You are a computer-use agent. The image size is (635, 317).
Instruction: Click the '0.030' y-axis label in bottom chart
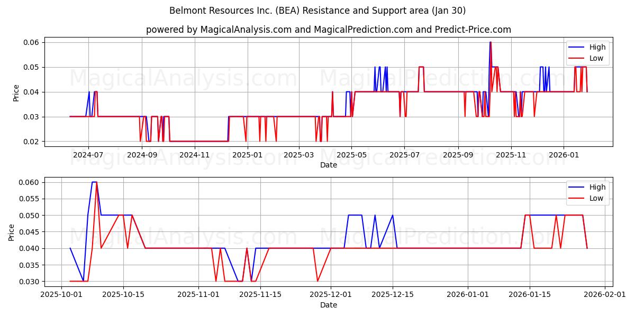30,282
